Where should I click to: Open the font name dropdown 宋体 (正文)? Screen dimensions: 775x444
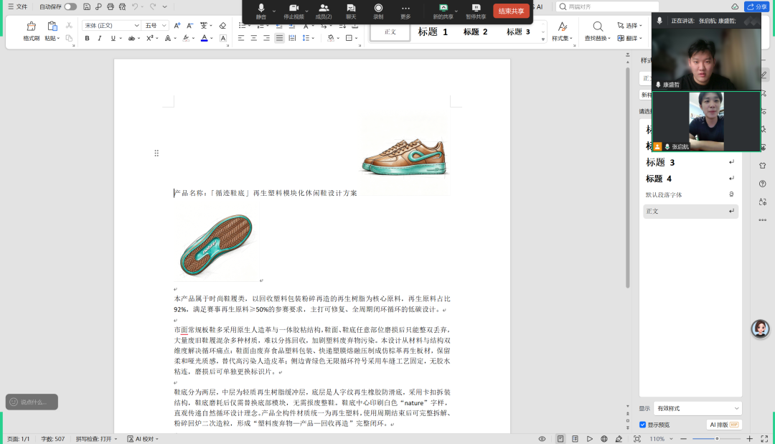pyautogui.click(x=111, y=26)
